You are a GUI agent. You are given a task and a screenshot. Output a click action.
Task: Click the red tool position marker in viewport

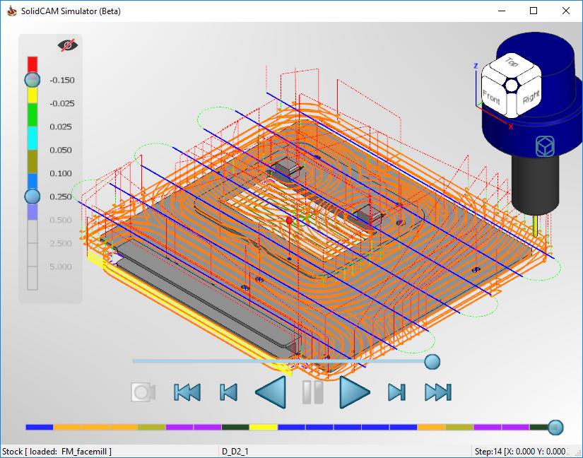289,221
